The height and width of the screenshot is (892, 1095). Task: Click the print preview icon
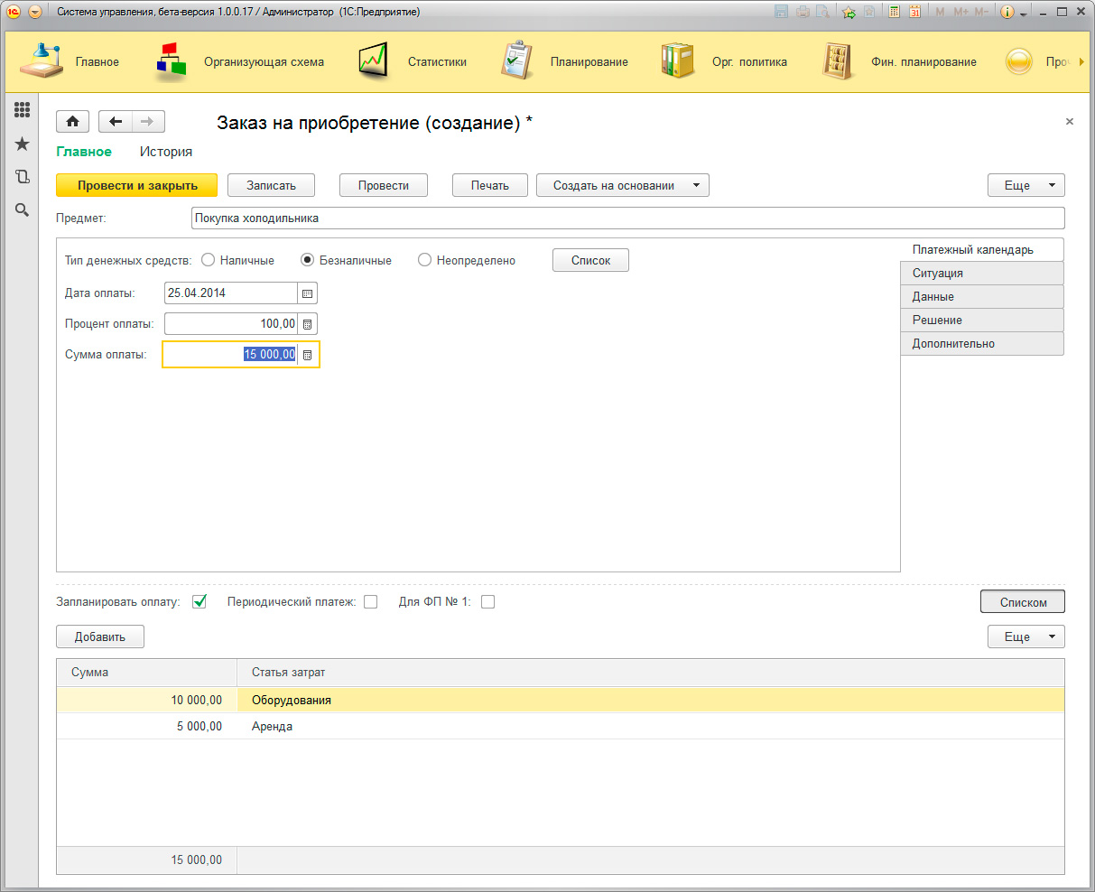[822, 12]
